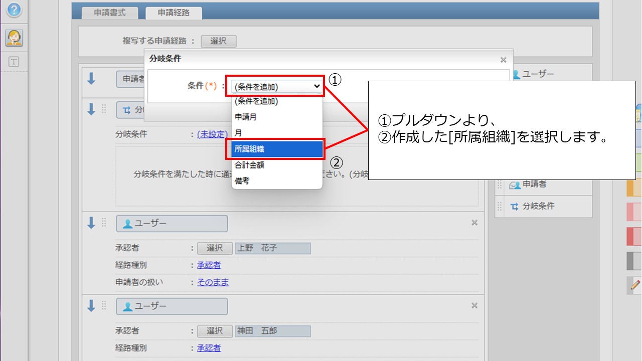642x361 pixels.
Task: Click 選択 button next to 上野 花子
Action: (x=214, y=248)
